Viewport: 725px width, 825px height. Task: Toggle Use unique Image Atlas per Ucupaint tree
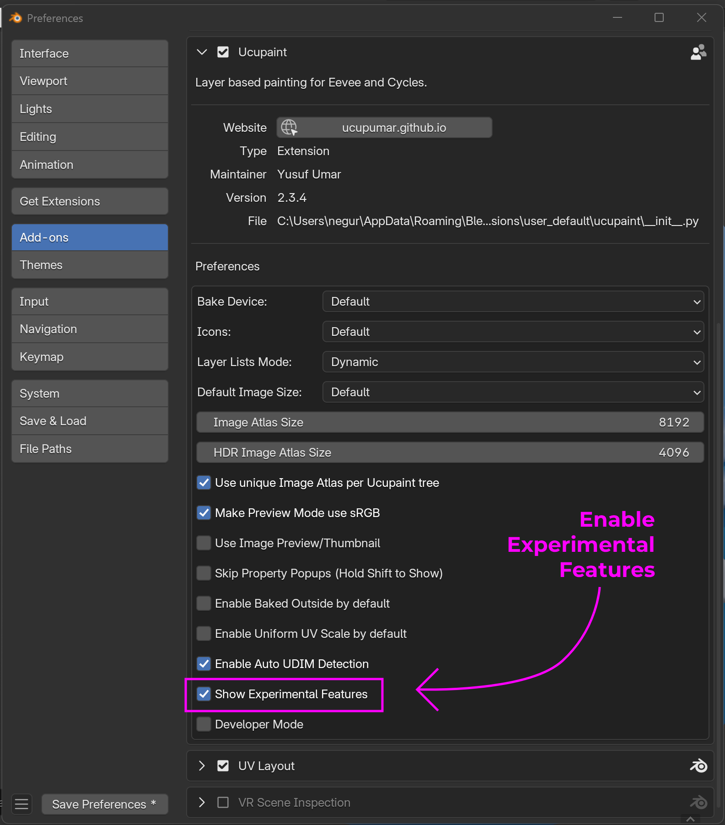pos(204,483)
